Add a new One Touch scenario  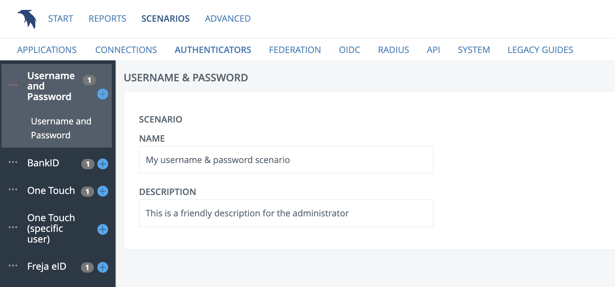click(x=103, y=191)
